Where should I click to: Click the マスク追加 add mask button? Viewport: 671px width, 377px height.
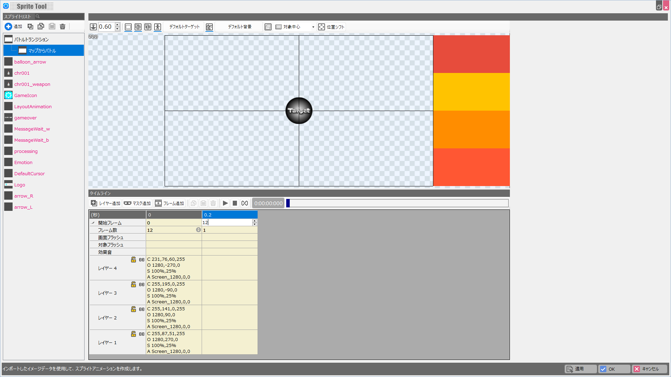[x=137, y=203]
